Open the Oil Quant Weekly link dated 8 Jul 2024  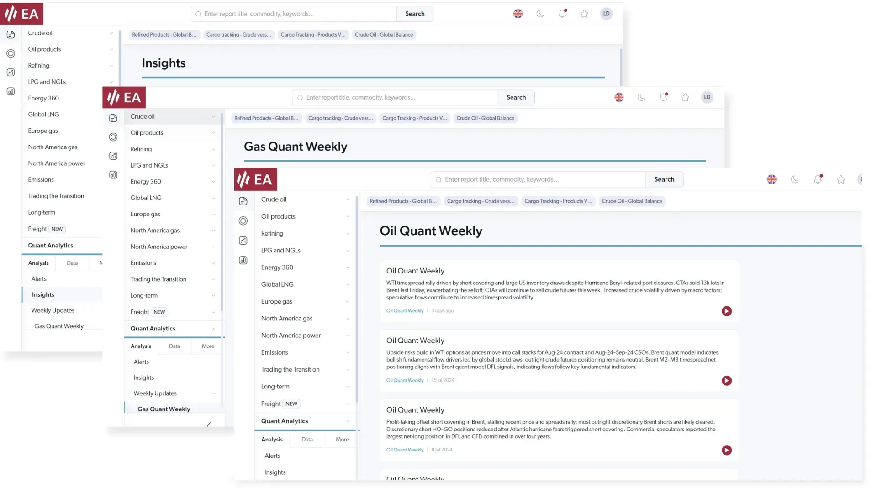coord(405,450)
